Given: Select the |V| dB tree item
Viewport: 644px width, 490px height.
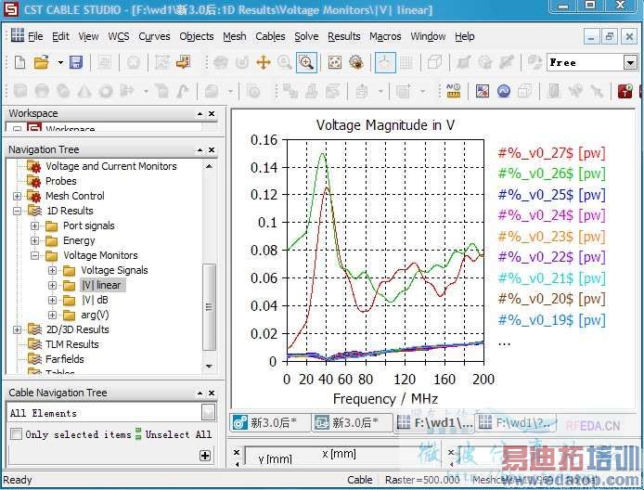Looking at the screenshot, I should [x=94, y=300].
